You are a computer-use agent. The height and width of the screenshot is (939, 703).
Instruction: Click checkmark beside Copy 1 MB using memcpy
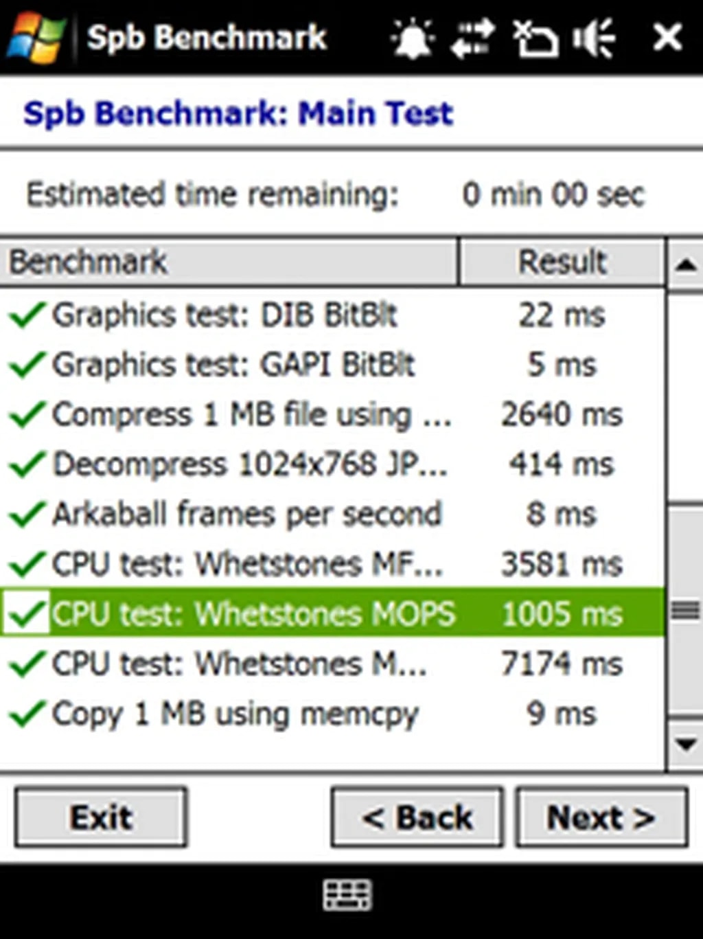[27, 714]
